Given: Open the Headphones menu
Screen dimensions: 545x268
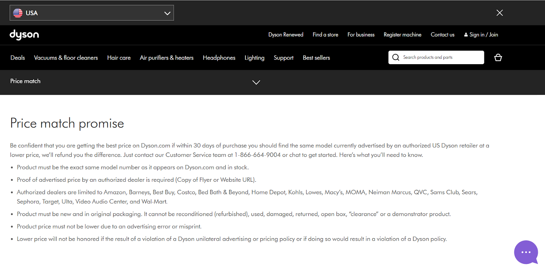Looking at the screenshot, I should [x=219, y=58].
